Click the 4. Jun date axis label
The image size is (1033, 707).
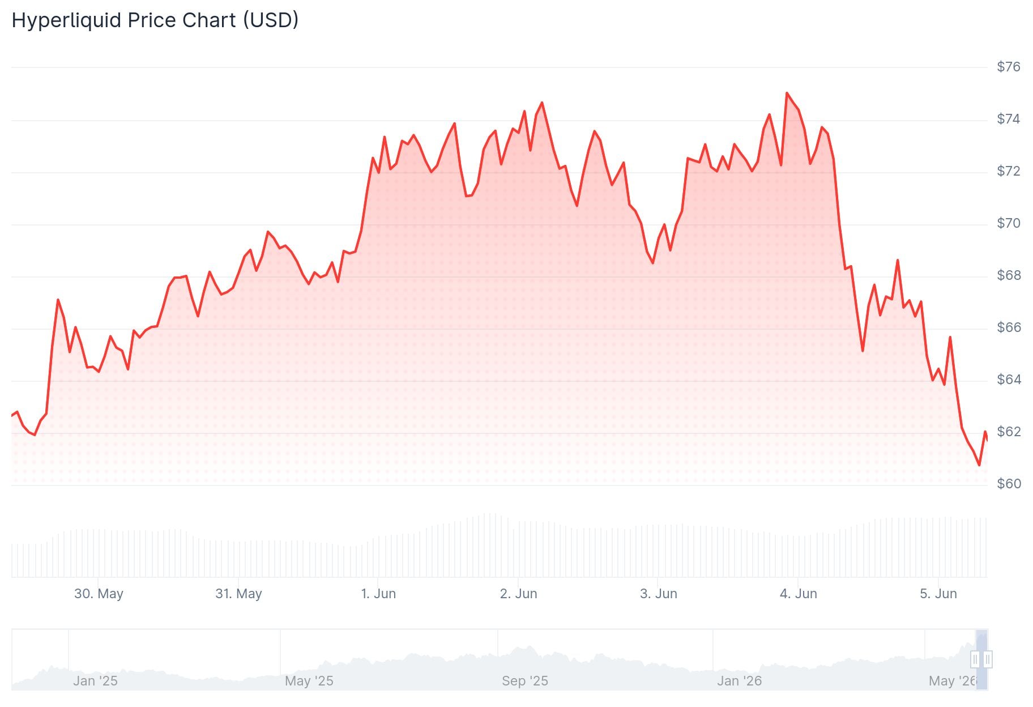tap(799, 594)
